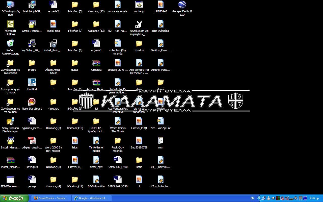
Task: Select the msn text file icon
Action: pos(160,141)
